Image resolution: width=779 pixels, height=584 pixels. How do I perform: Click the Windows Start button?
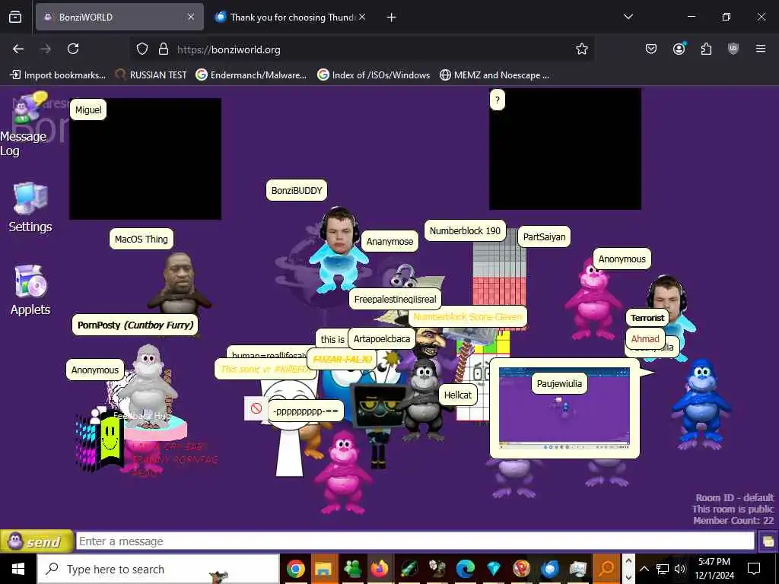pos(18,569)
